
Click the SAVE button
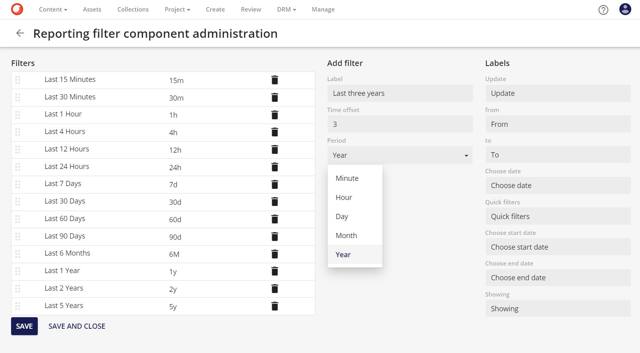coord(24,326)
